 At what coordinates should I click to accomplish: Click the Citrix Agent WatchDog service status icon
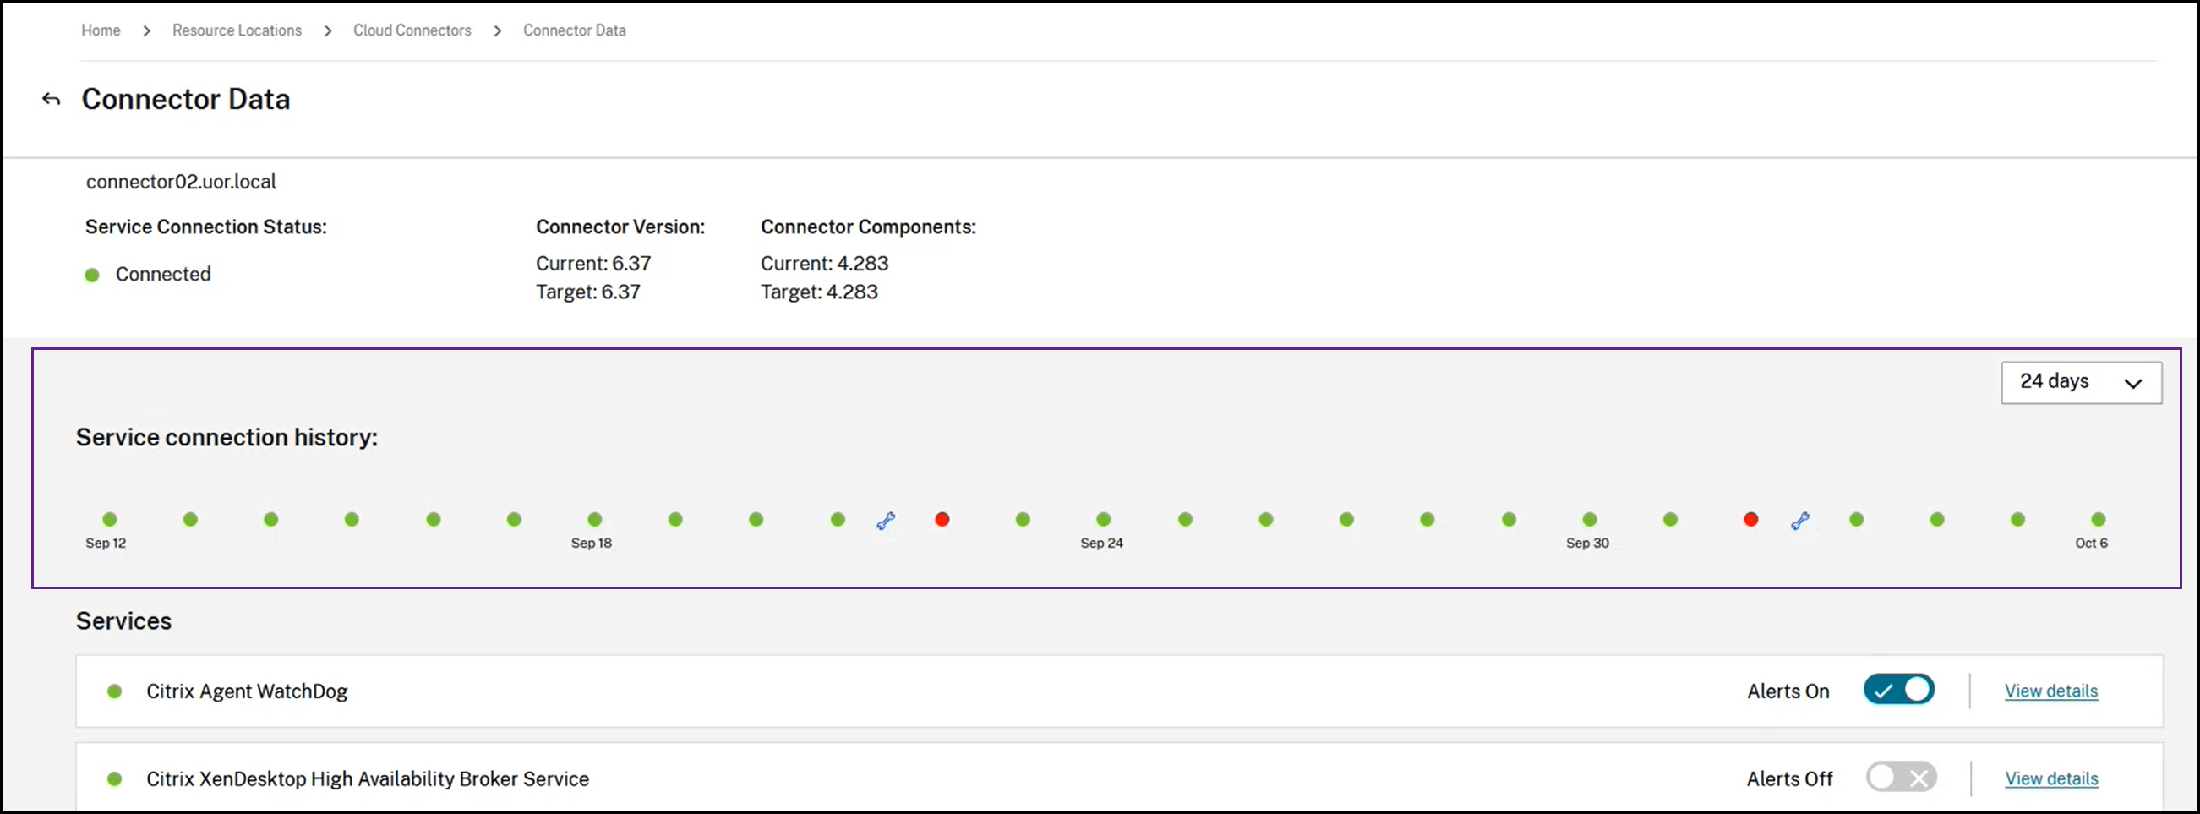[114, 691]
